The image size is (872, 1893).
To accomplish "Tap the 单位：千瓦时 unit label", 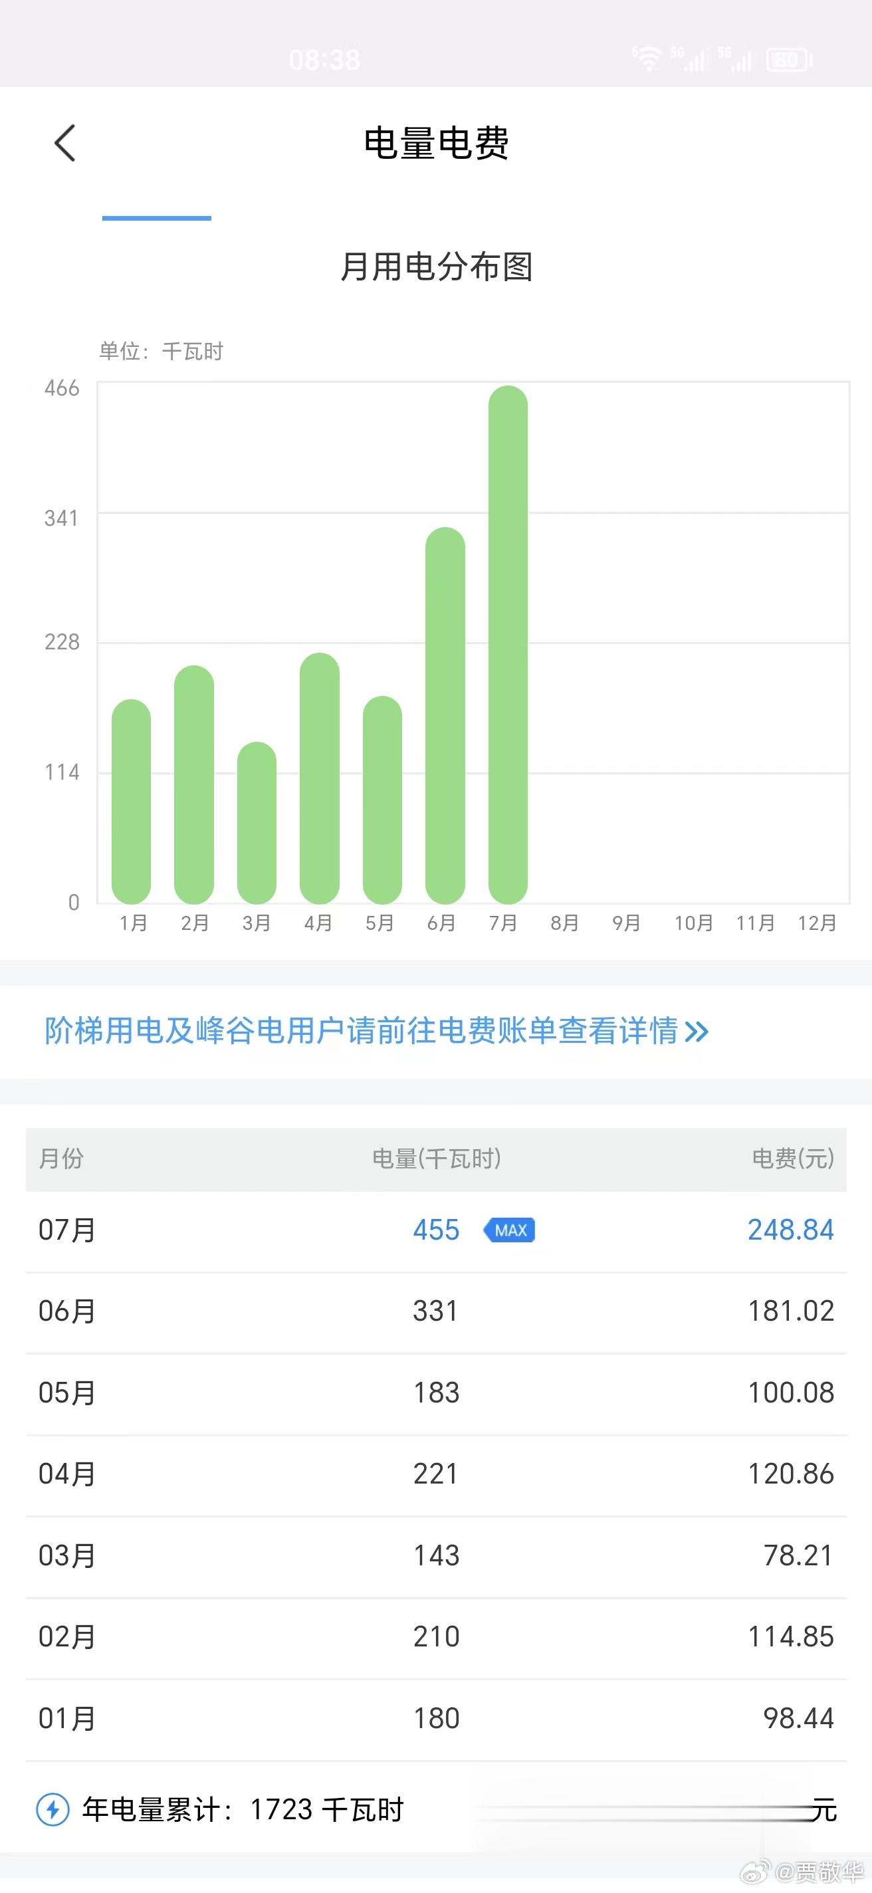I will tap(162, 351).
